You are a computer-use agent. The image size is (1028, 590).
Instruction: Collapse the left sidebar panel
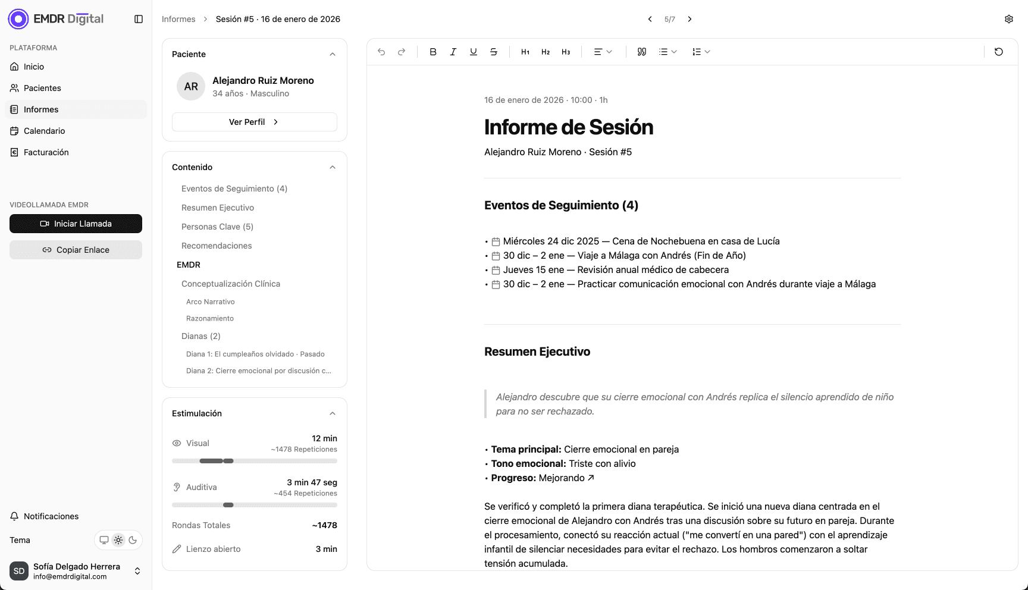[x=139, y=18]
